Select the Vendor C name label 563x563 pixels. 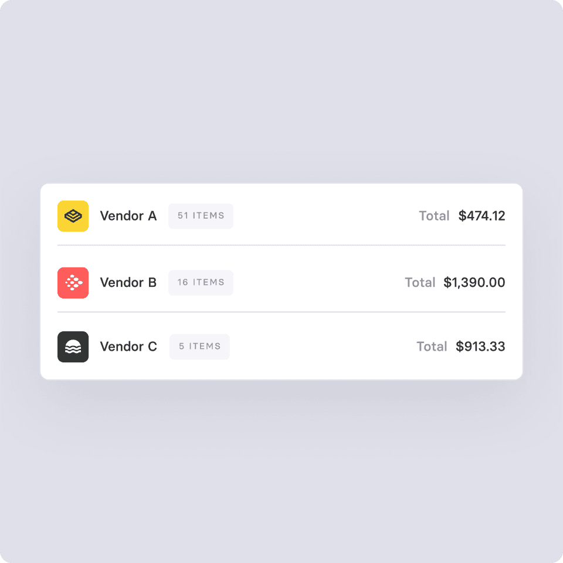pos(128,347)
